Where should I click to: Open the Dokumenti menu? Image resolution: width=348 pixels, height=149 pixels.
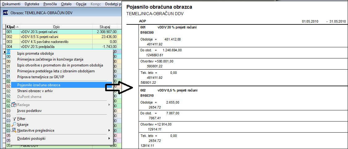coord(11,4)
